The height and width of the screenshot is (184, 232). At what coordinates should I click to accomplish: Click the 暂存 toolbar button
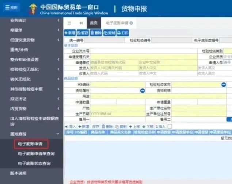(x=83, y=33)
